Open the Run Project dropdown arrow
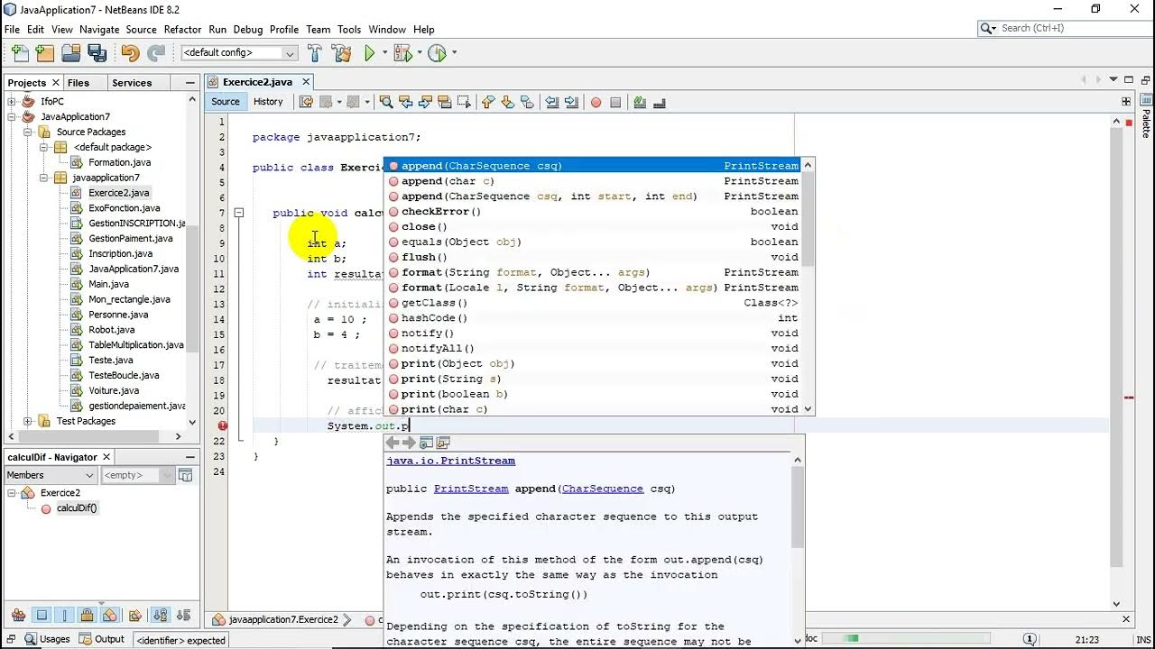Screen dimensions: 1155x649 click(385, 53)
